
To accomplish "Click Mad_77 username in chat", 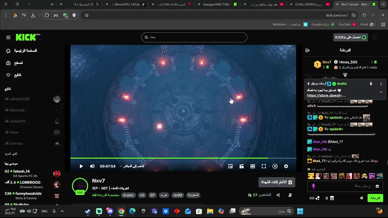I will coord(319,161).
